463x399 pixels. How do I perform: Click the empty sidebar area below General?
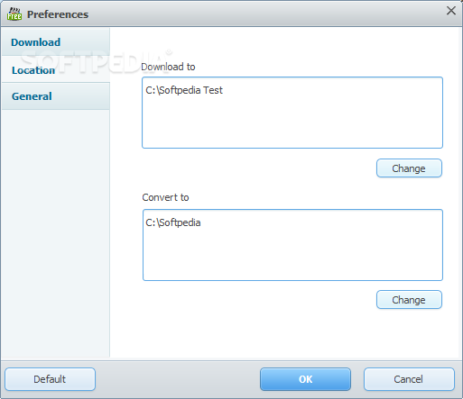coord(56,233)
